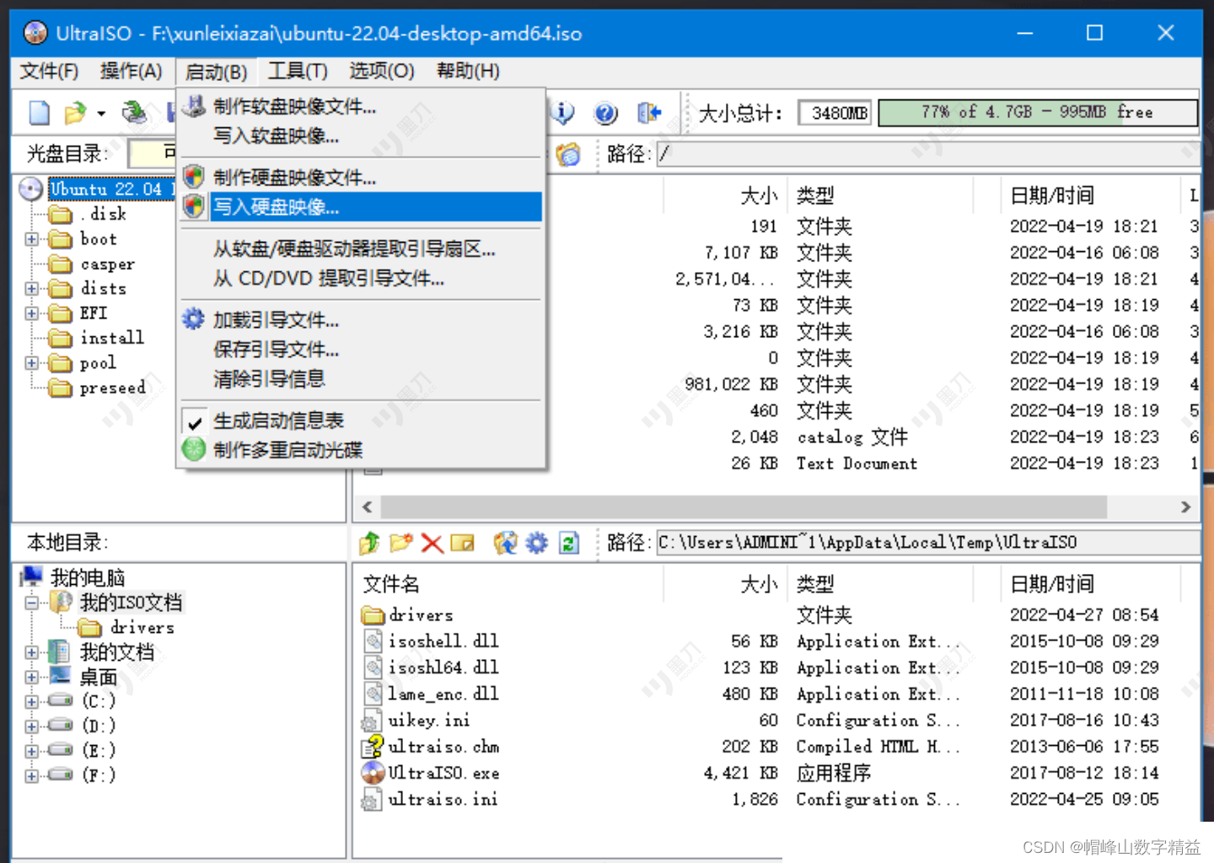Screen dimensions: 1214x863
Task: Click the Exit door toolbar icon
Action: tap(648, 112)
